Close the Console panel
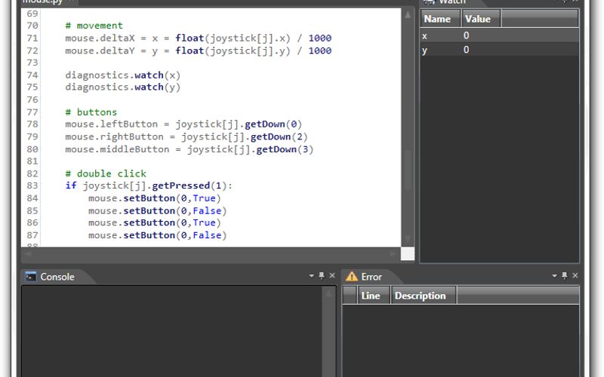Viewport: 604px width, 377px height. click(331, 277)
